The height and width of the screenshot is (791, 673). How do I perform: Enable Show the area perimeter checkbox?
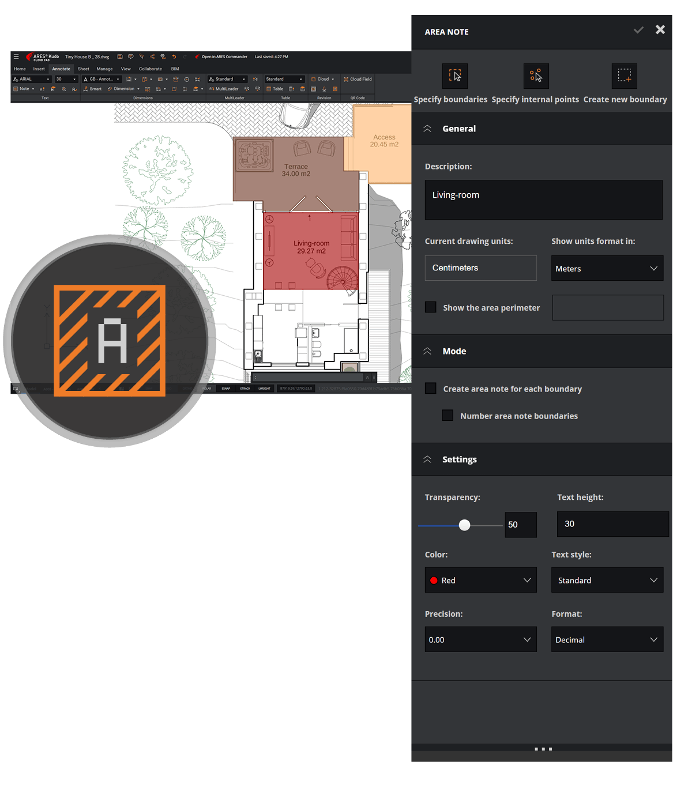pos(431,307)
